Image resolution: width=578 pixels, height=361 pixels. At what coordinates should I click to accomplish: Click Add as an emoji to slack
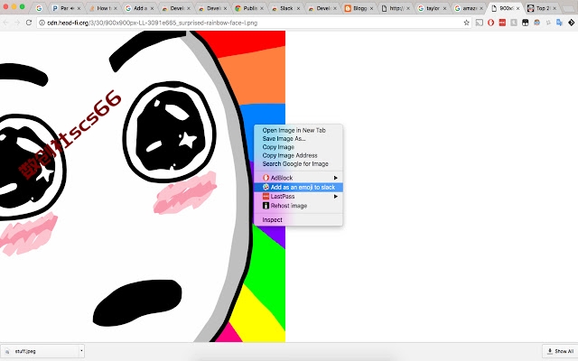coord(298,187)
